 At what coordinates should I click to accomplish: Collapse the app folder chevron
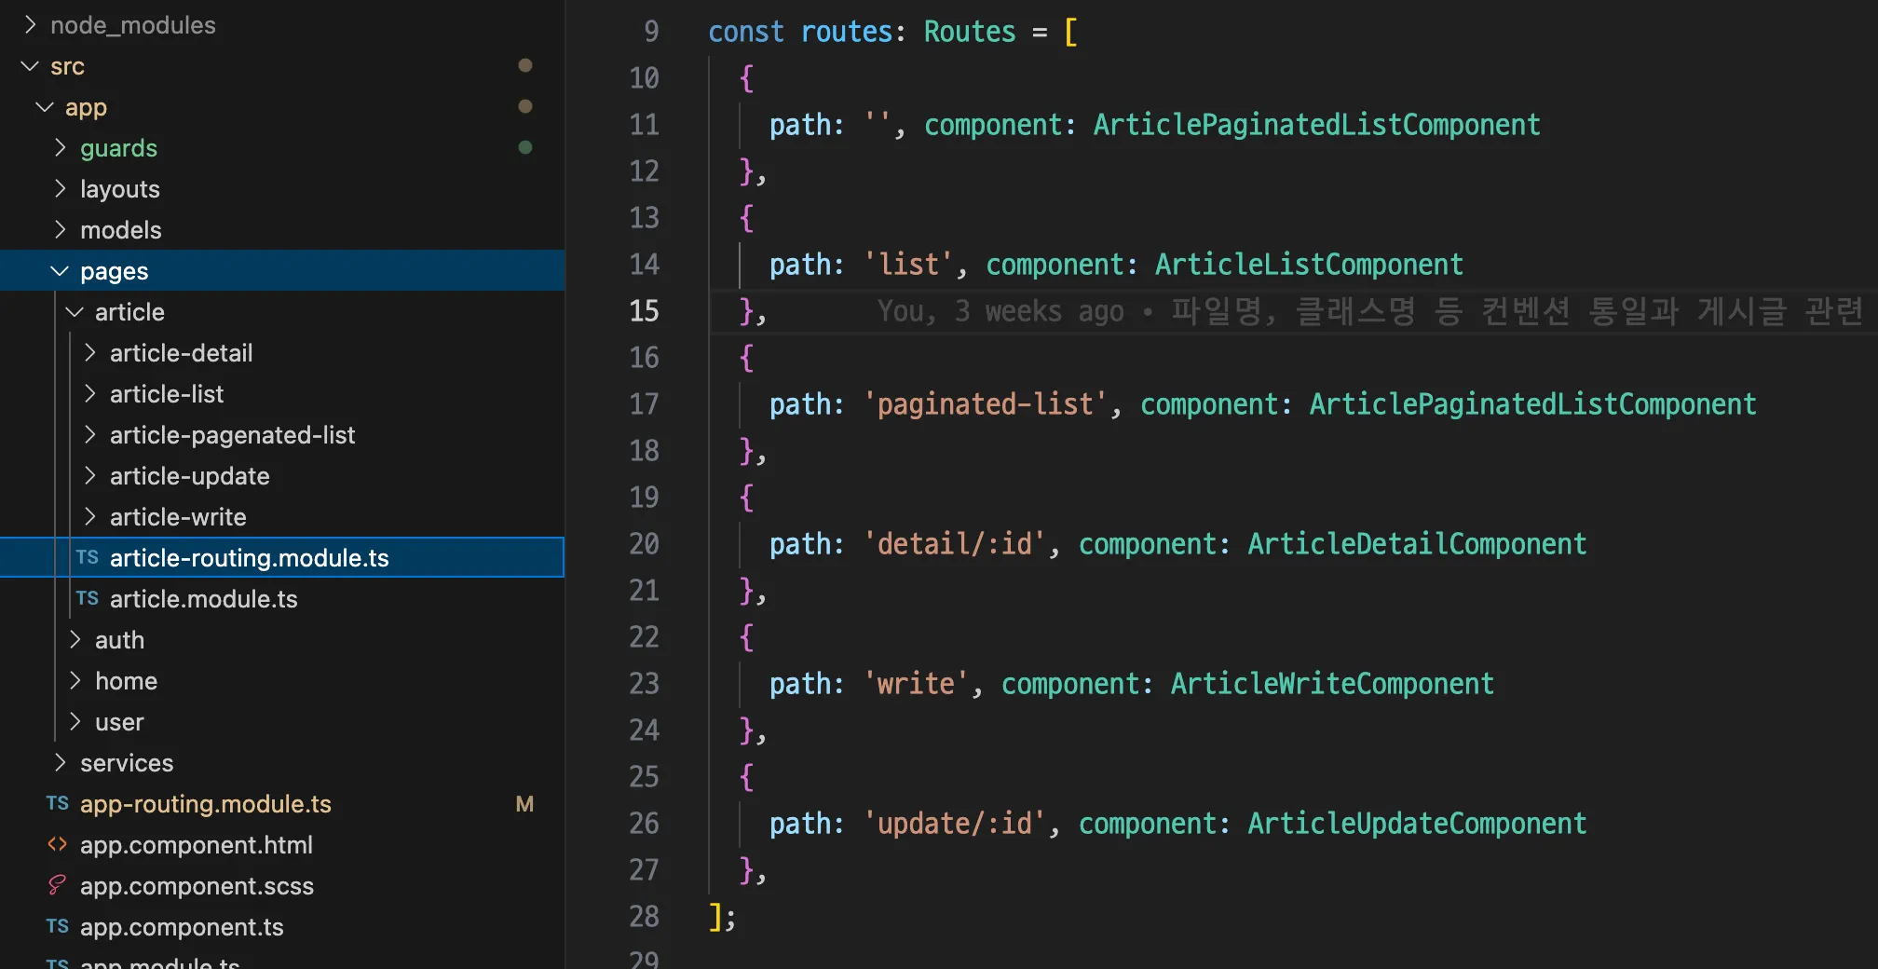coord(45,107)
